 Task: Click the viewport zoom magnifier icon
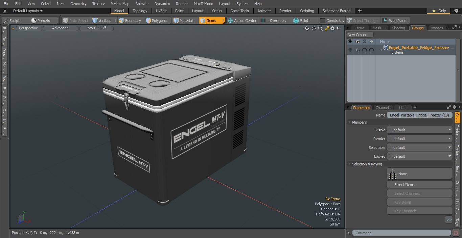pos(320,28)
